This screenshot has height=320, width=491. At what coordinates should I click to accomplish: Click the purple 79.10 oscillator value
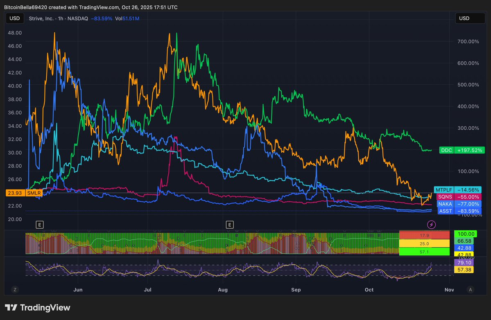[x=464, y=262]
